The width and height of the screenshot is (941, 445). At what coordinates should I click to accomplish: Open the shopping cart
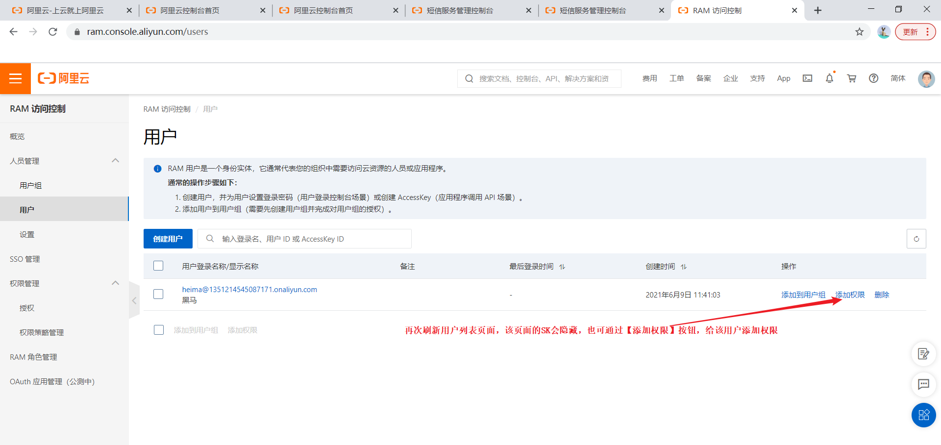[851, 78]
